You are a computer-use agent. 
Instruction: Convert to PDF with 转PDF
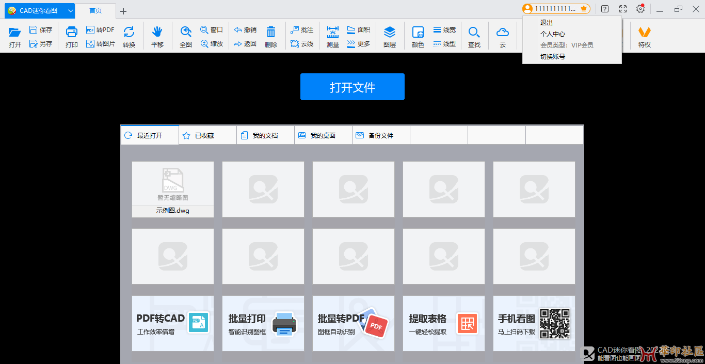pyautogui.click(x=100, y=30)
